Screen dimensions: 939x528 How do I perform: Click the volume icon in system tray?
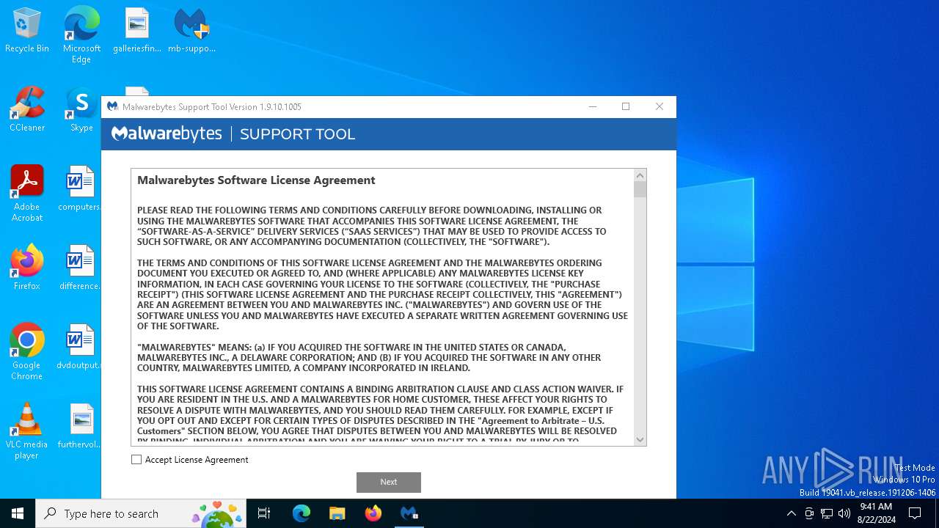click(844, 513)
